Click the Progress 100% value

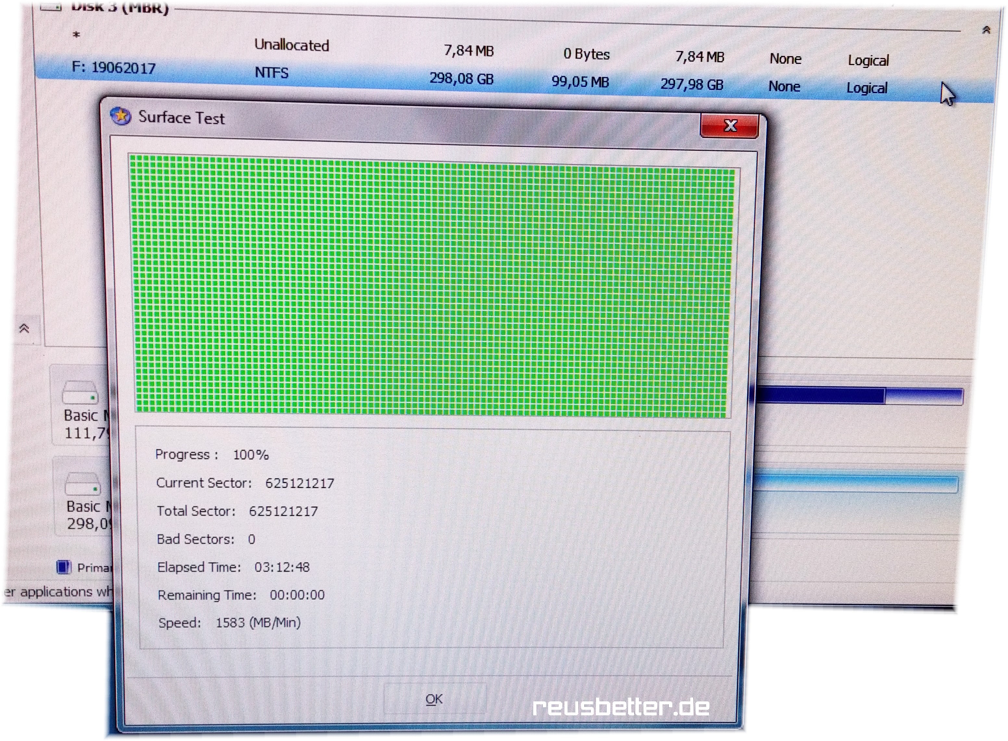(x=251, y=455)
